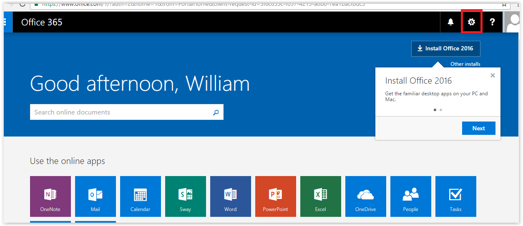Open the OneNote app tile
The image size is (523, 226).
tap(50, 196)
